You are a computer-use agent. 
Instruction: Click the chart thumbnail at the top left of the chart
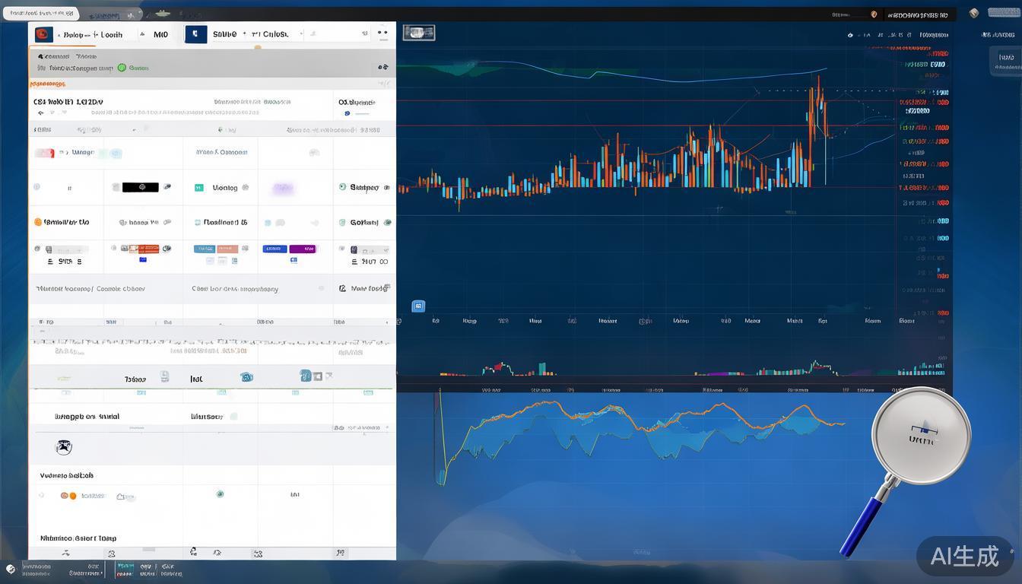pyautogui.click(x=418, y=32)
